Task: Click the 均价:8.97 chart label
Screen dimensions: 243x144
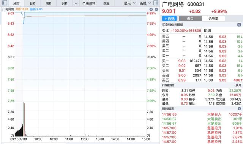Action: click(22, 9)
